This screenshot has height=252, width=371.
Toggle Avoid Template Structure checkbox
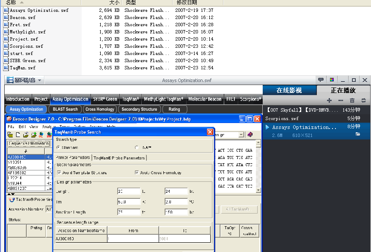(x=59, y=173)
